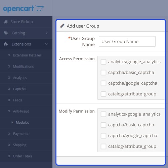Check captcha/google_captcha under Modify Permission
Screen dimensions: 168x168
(x=103, y=136)
